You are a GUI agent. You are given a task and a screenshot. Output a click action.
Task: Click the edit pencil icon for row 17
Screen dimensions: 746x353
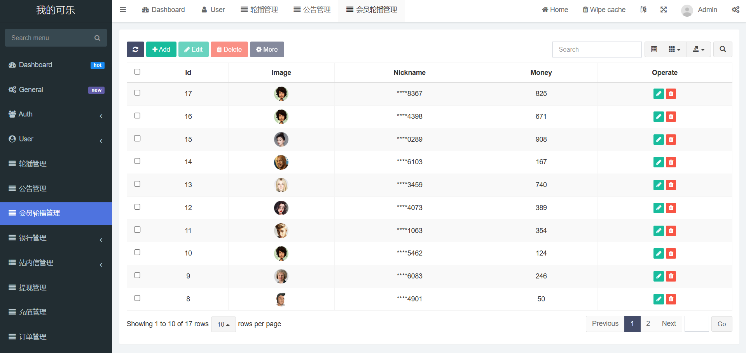658,94
